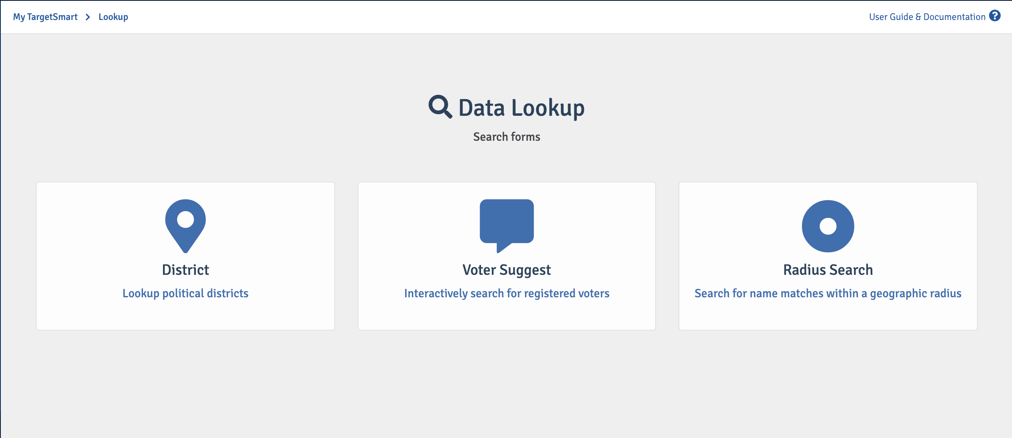Image resolution: width=1012 pixels, height=438 pixels.
Task: Click the breadcrumb chevron separator arrow
Action: click(88, 17)
